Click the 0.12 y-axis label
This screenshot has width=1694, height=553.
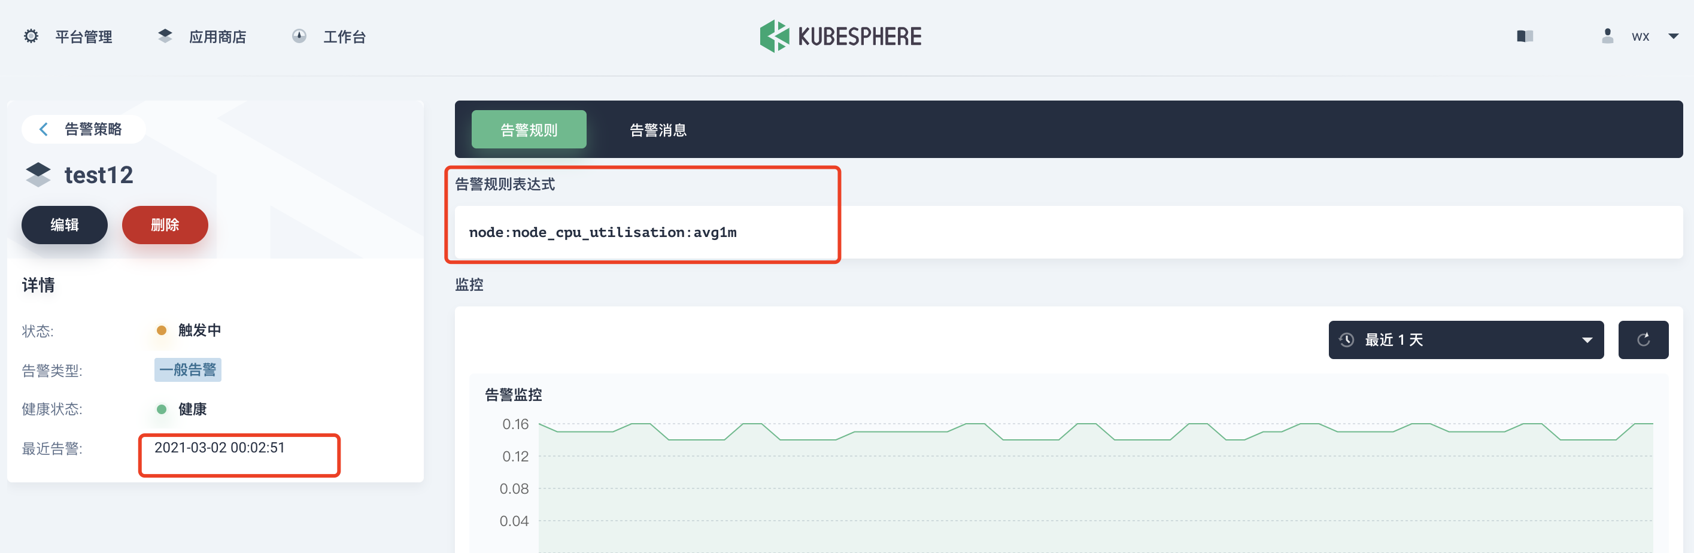(515, 456)
